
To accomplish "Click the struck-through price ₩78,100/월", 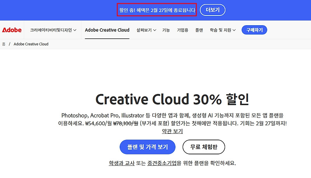I will (126, 123).
